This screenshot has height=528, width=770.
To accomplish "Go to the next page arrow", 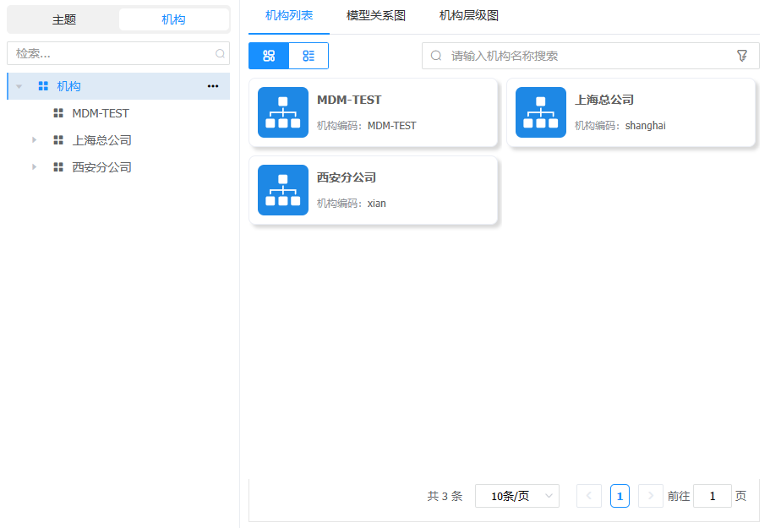I will click(650, 496).
